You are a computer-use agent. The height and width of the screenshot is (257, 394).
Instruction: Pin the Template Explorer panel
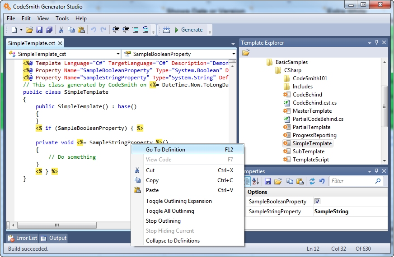376,43
